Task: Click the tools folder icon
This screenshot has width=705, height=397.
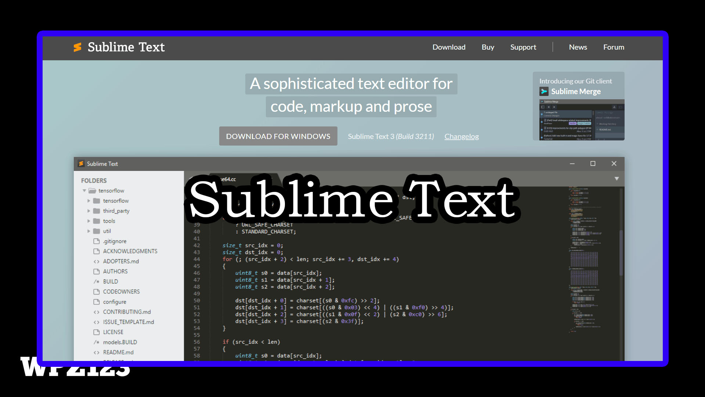Action: [x=97, y=221]
